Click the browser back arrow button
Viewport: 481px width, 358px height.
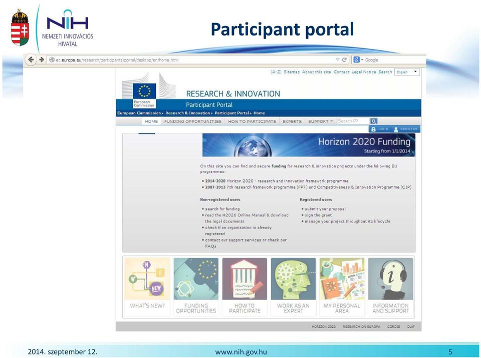tap(31, 59)
